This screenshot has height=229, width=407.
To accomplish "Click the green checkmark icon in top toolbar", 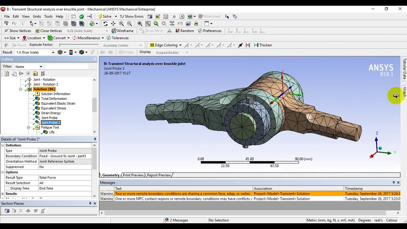I will 82,17.
